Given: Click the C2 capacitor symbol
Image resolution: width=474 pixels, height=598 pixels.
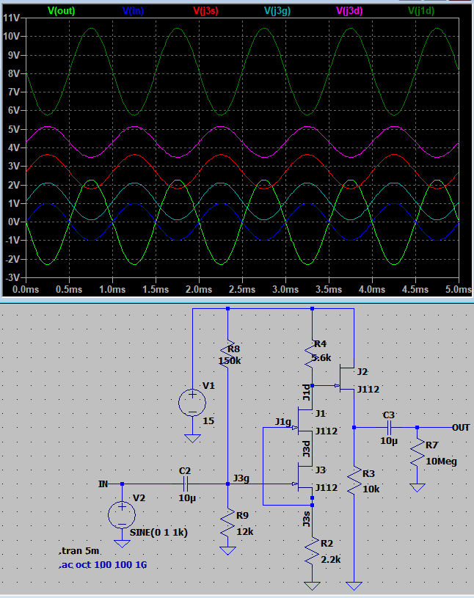Looking at the screenshot, I should (x=185, y=484).
